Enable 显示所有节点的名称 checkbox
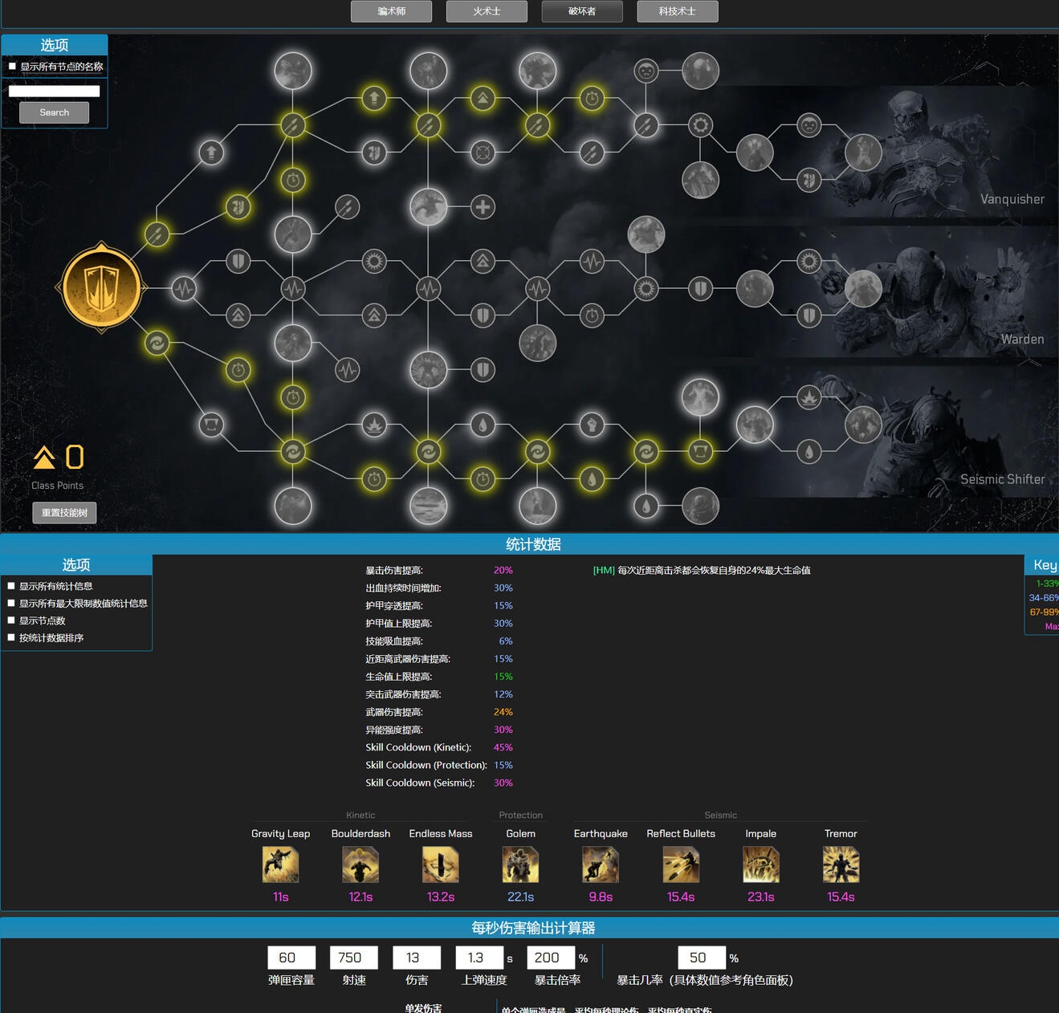Viewport: 1059px width, 1013px height. pyautogui.click(x=12, y=67)
